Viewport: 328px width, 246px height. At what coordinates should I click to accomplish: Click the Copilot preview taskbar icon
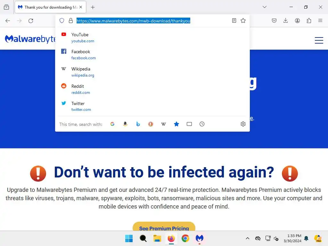pyautogui.click(x=318, y=238)
